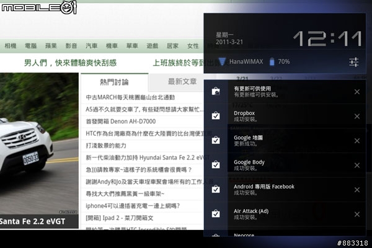Open the 男人們，快來體驗爽快刮感 ad link
Viewport: 372px width, 248px height.
pyautogui.click(x=71, y=63)
